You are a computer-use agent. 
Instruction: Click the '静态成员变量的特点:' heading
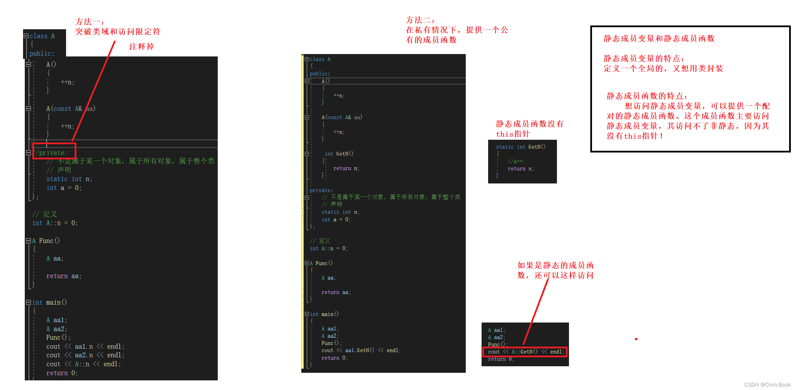tap(644, 59)
